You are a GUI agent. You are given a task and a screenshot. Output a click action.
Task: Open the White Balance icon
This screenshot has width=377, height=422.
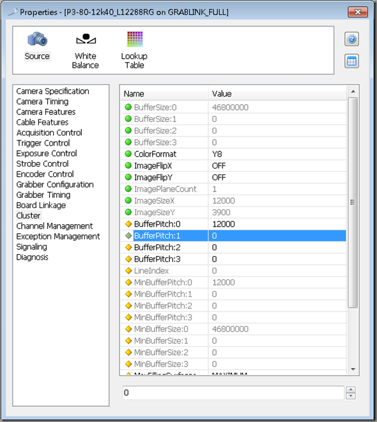[86, 39]
